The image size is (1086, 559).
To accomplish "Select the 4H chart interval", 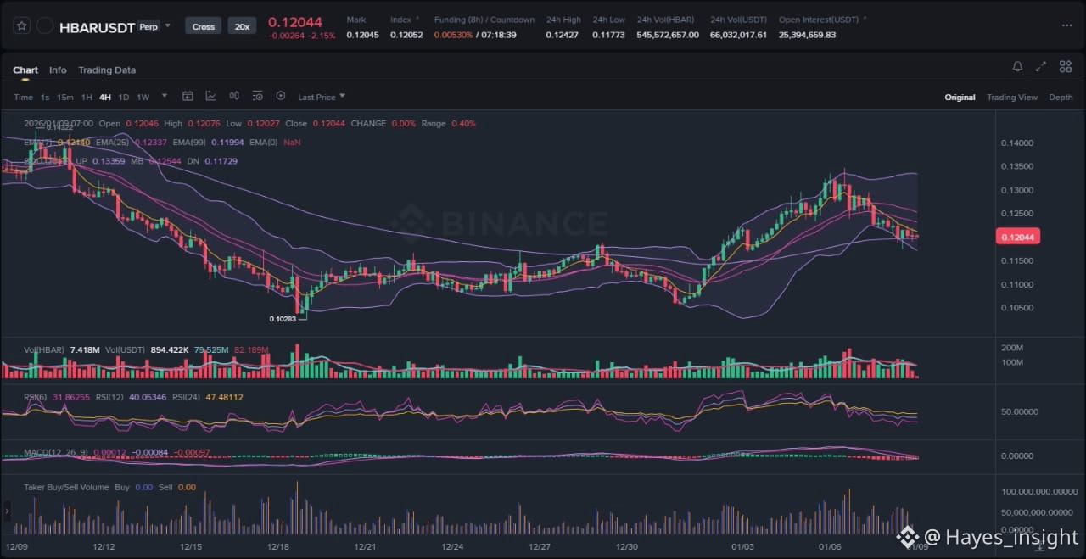I will tap(105, 97).
